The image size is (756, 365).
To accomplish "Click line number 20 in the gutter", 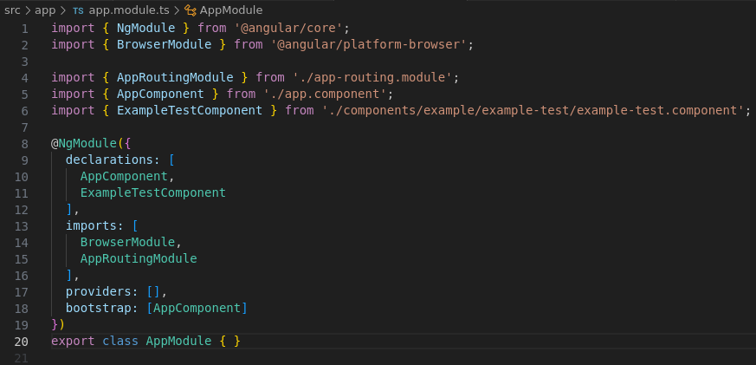I will [x=22, y=341].
